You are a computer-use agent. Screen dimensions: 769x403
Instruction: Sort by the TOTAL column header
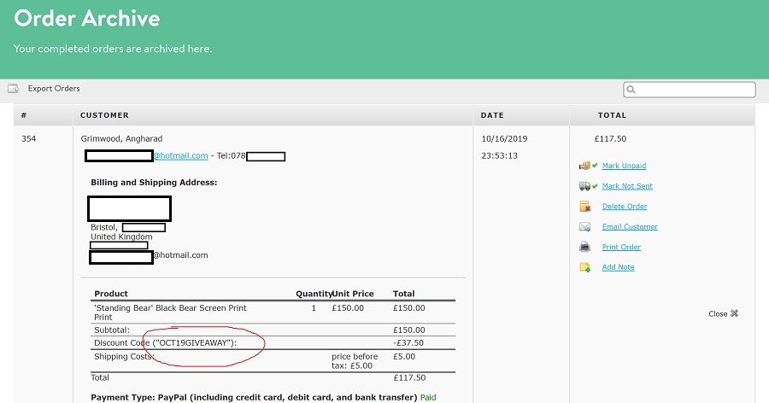[612, 115]
